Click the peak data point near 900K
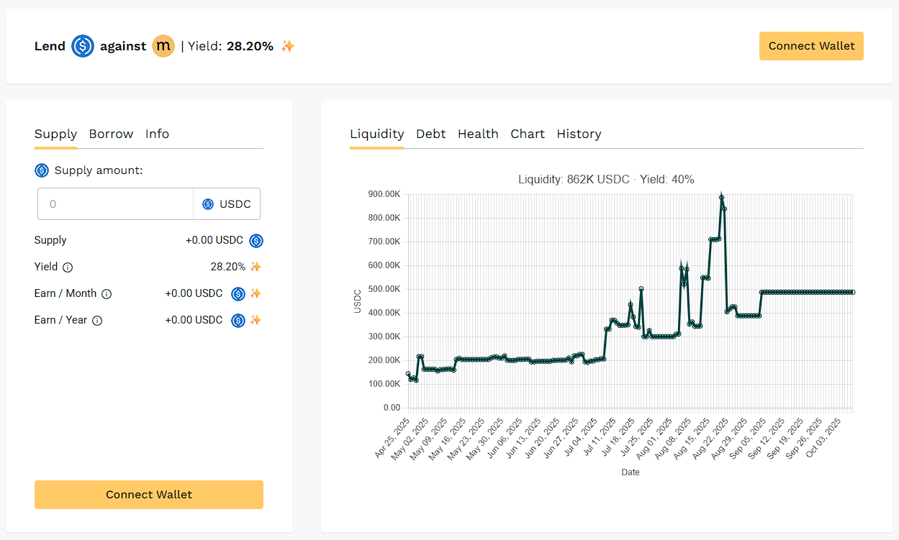899x540 pixels. tap(721, 198)
